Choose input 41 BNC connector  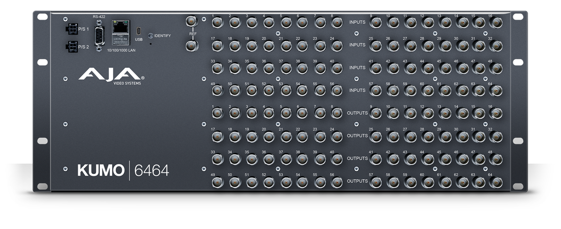[x=375, y=68]
